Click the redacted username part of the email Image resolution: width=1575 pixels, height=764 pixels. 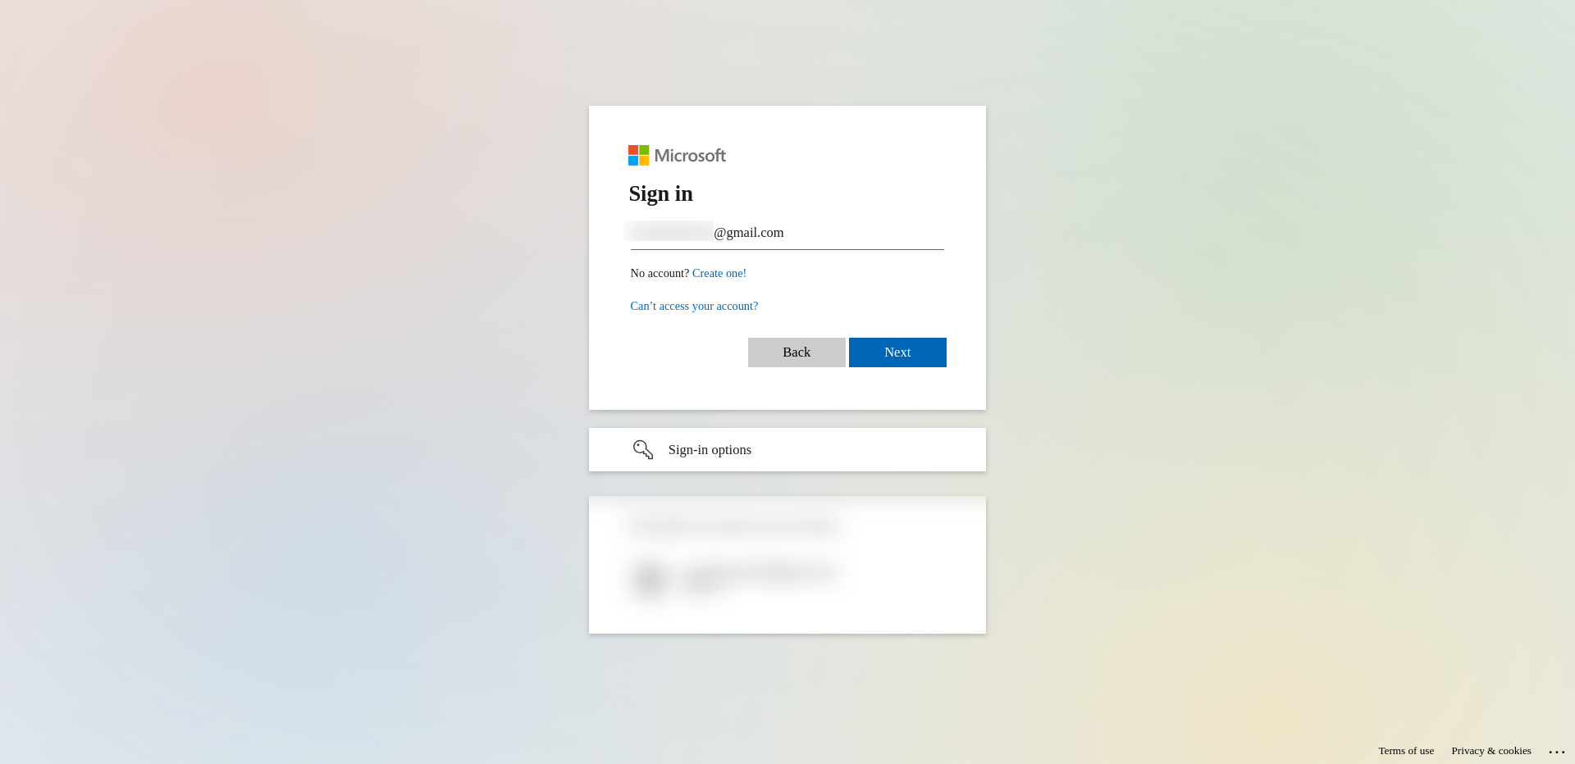(669, 231)
